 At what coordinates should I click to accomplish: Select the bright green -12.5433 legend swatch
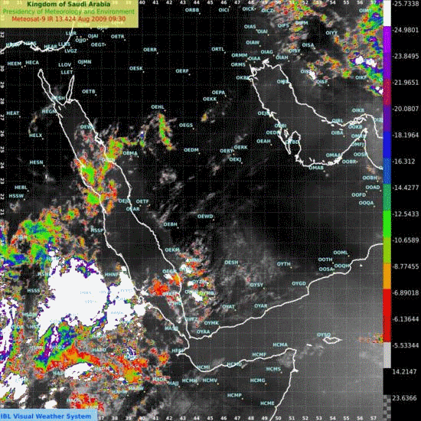click(x=387, y=224)
